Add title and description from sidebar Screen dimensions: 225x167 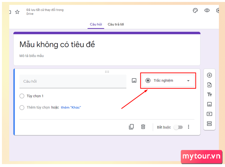point(209,95)
